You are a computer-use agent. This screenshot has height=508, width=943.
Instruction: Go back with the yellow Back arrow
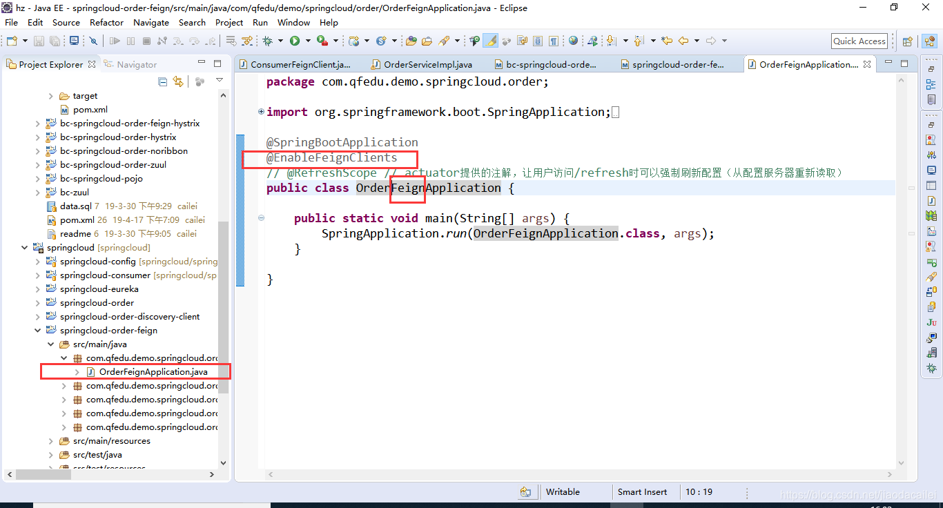pos(683,41)
